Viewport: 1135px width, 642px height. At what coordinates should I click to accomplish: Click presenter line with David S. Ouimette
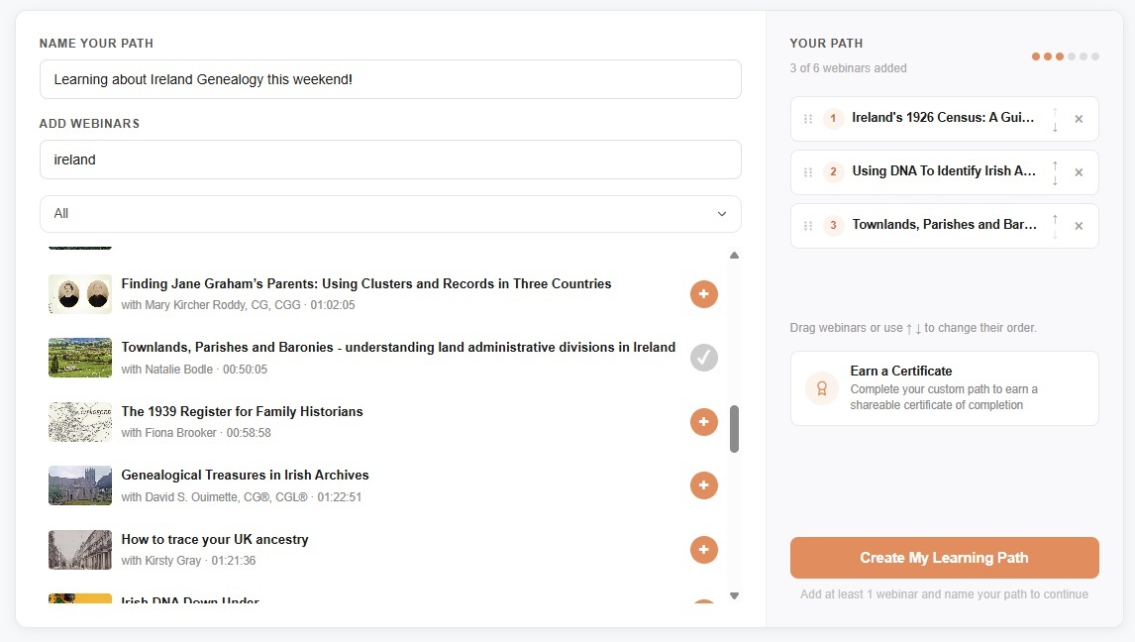point(241,497)
